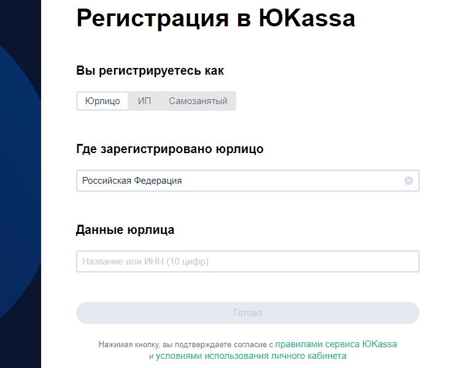Switch to the ИП registration type

(144, 101)
